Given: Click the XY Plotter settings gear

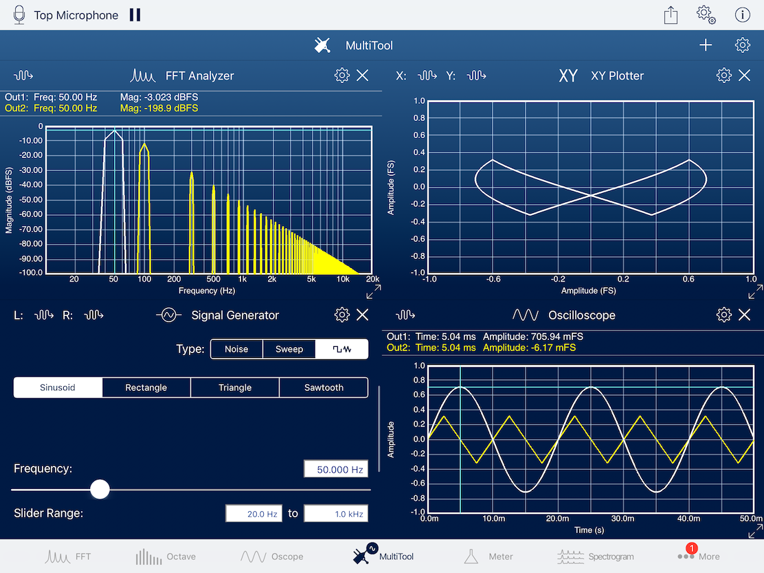Looking at the screenshot, I should [x=723, y=76].
